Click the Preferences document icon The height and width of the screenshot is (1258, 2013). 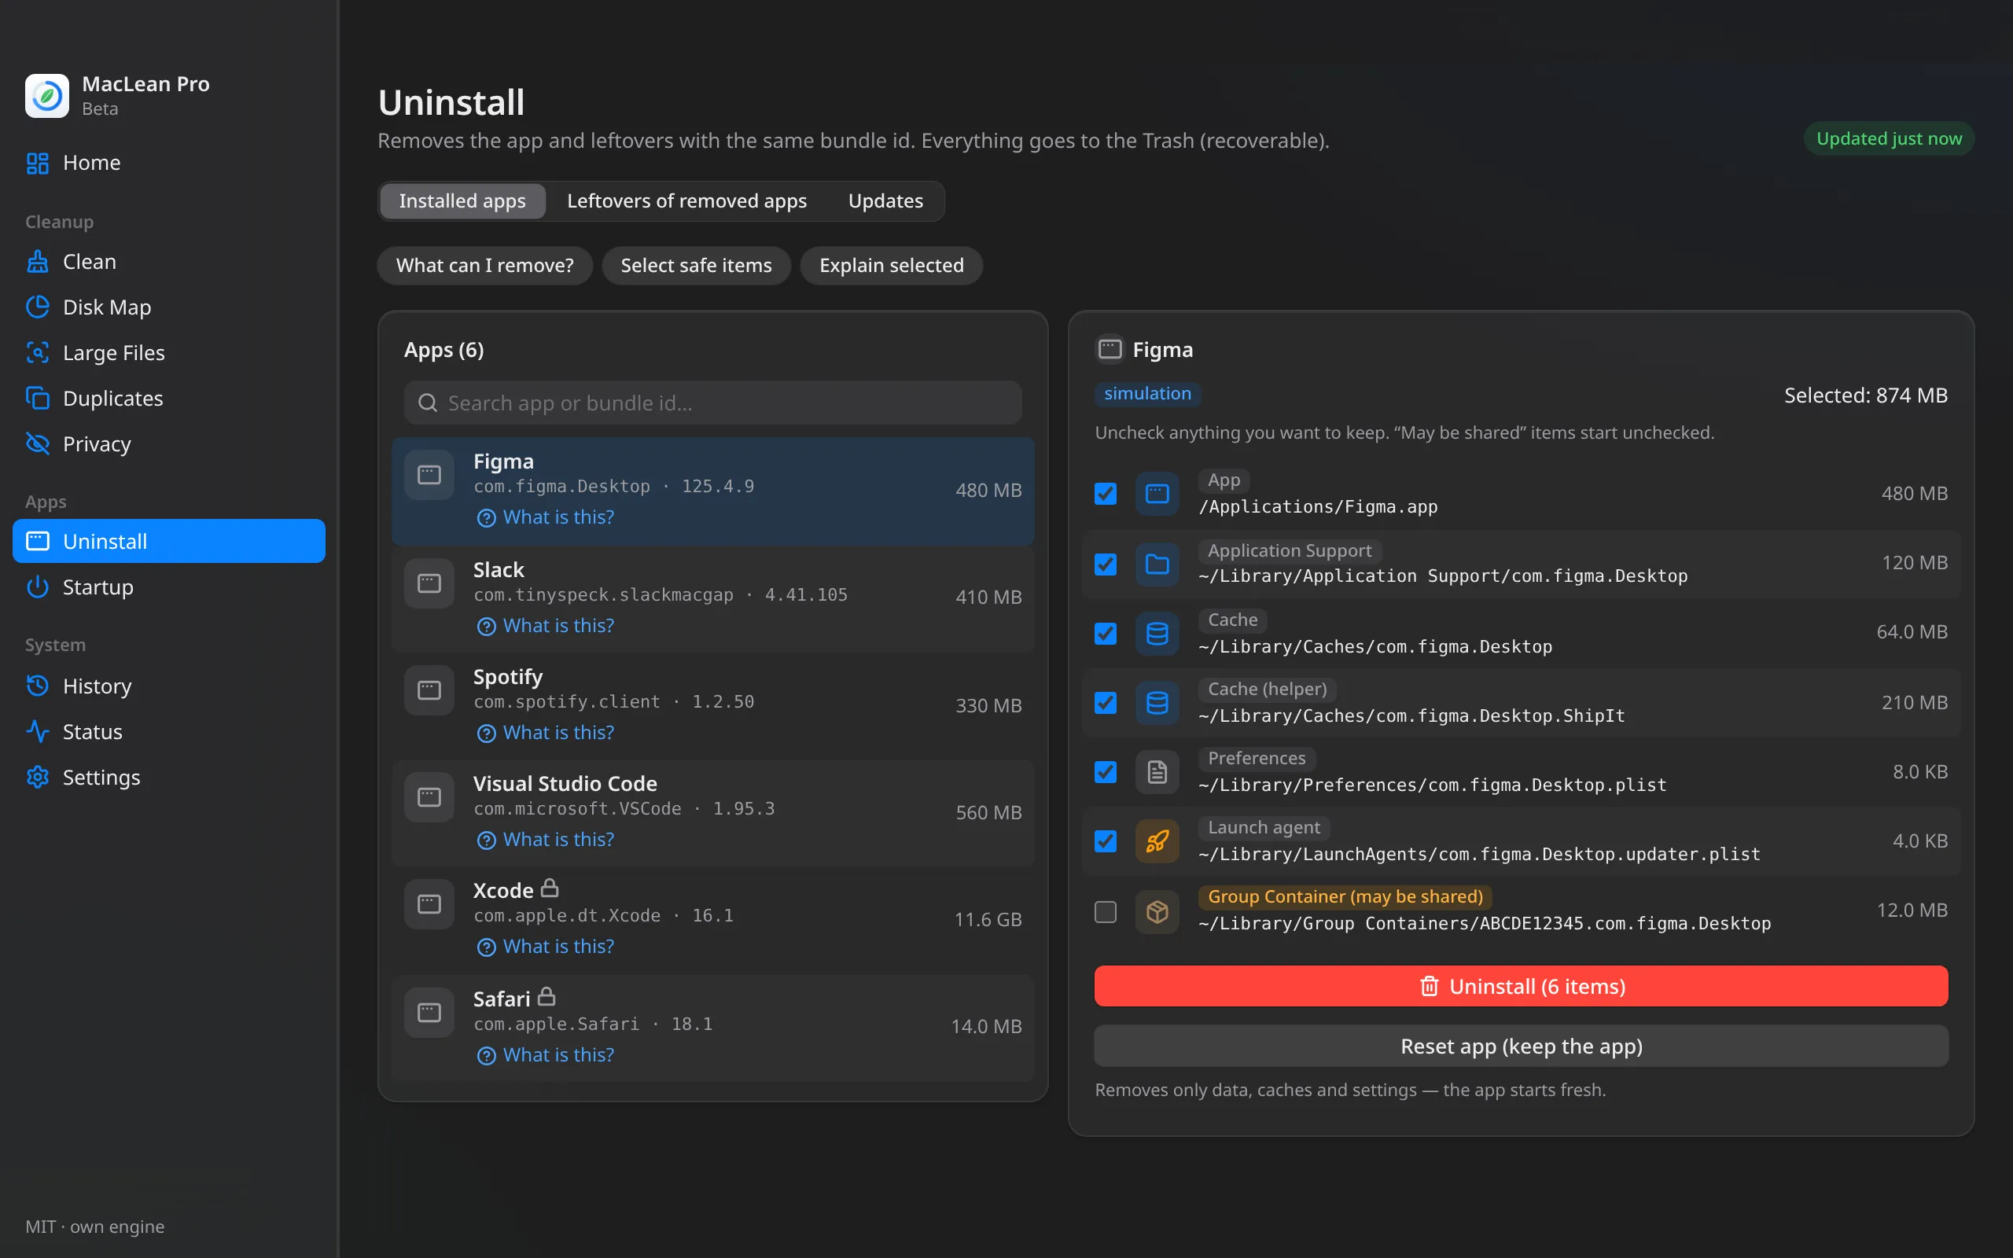(x=1157, y=772)
